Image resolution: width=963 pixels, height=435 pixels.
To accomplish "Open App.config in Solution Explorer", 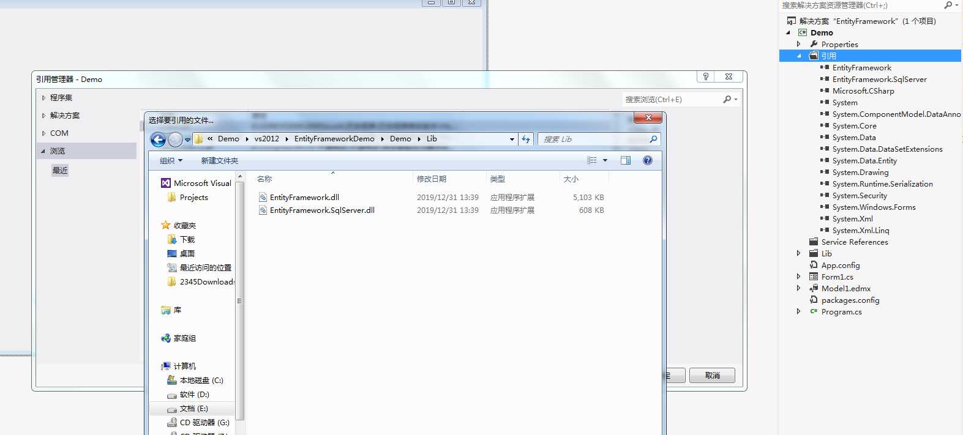I will [840, 265].
